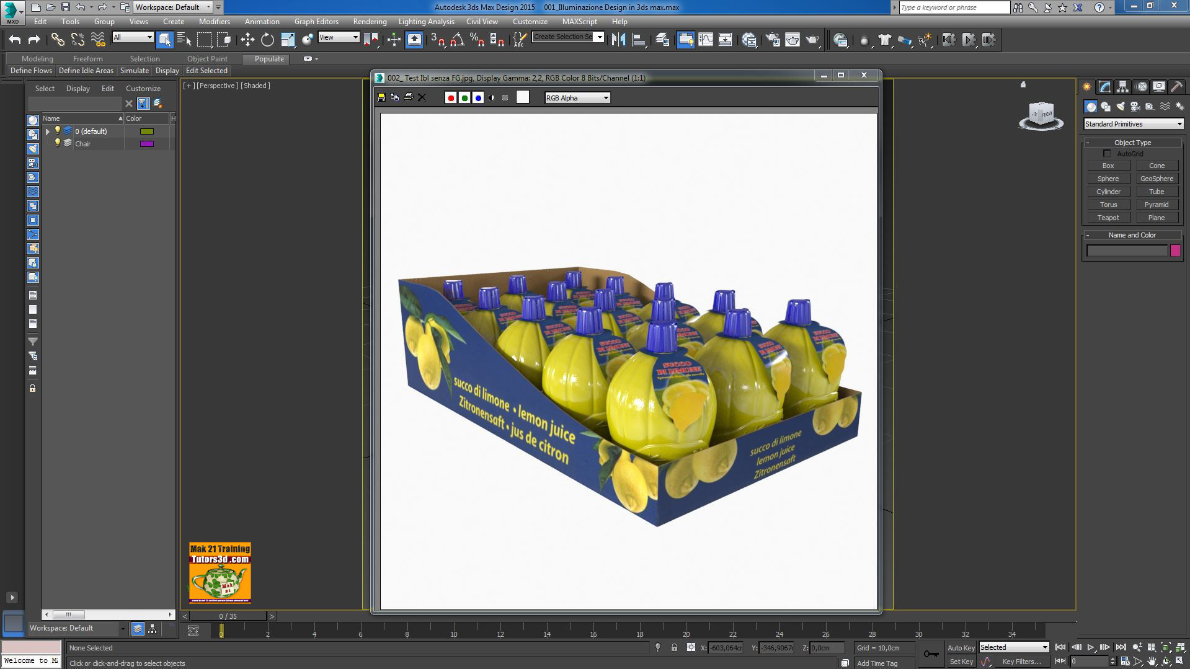Toggle the red channel in render window

[x=451, y=97]
